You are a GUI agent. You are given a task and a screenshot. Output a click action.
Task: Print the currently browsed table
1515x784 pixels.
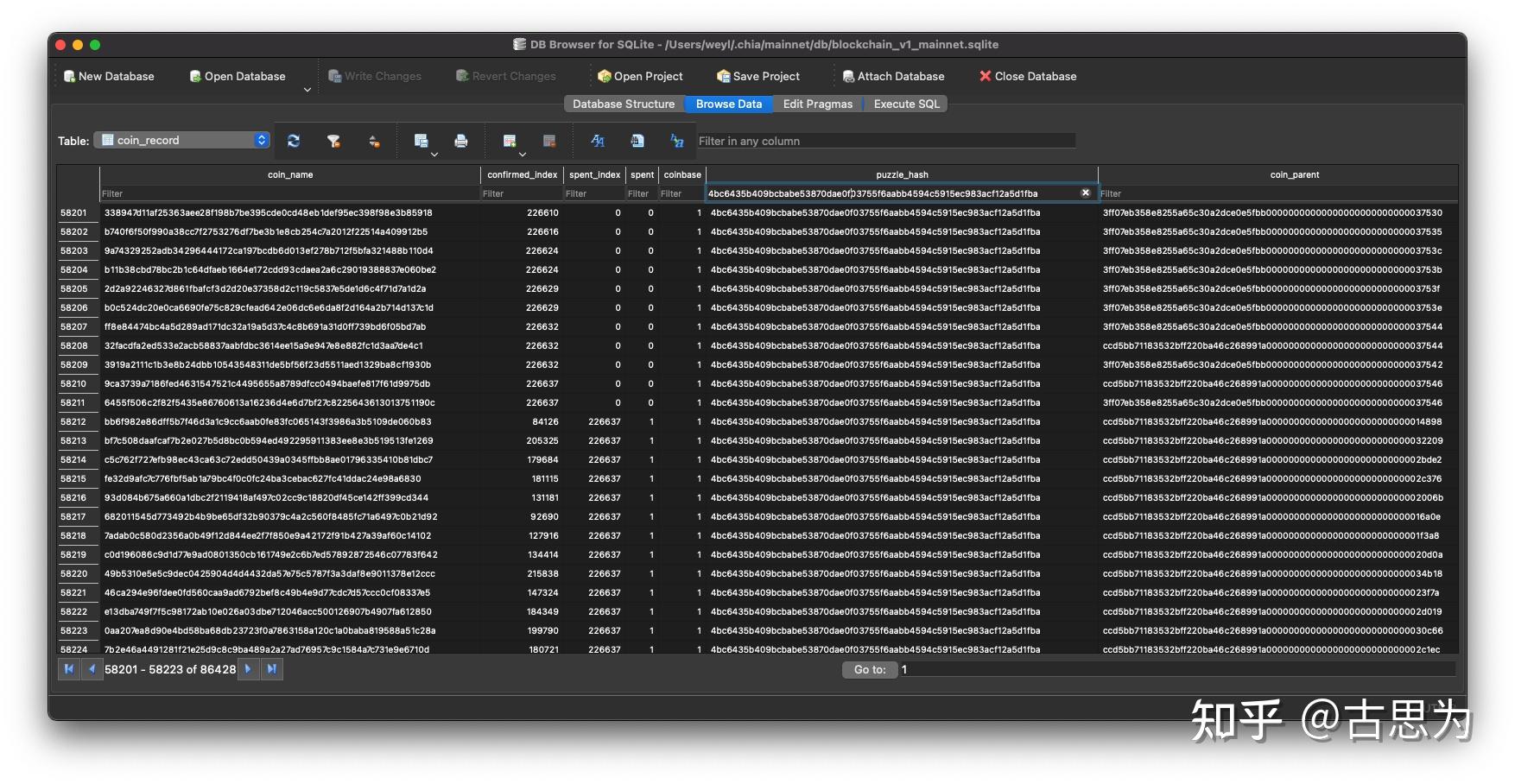point(461,141)
